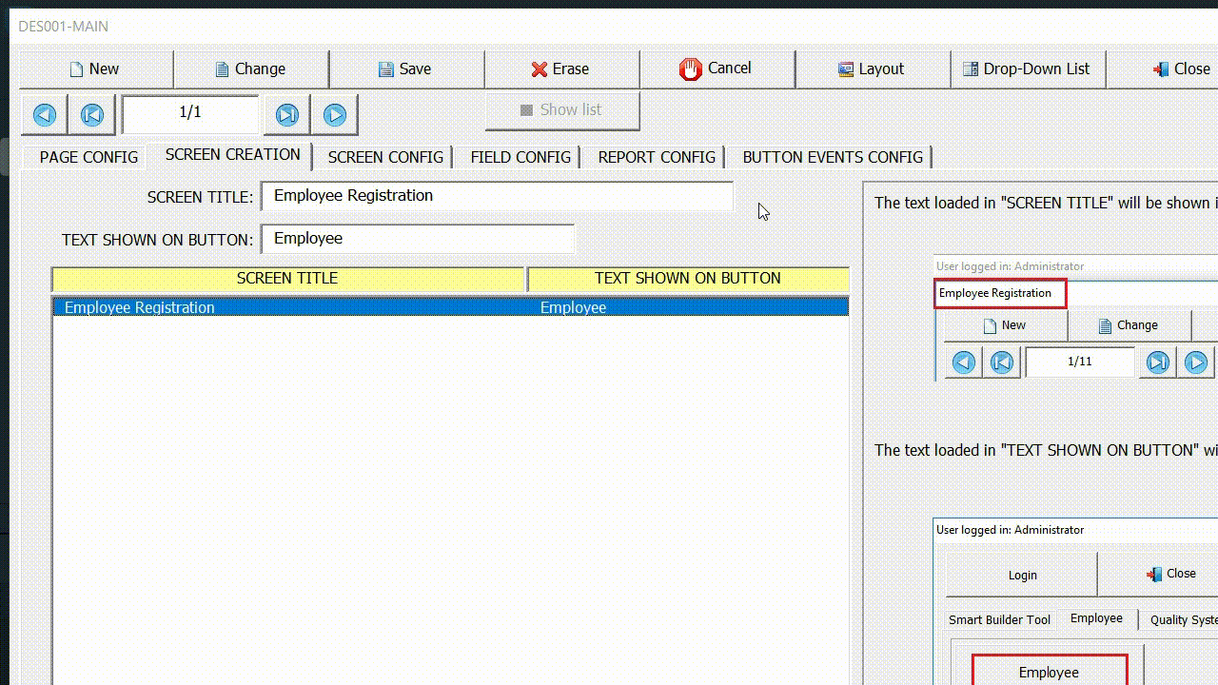Open the Drop-Down List tool icon
This screenshot has height=685, width=1218.
click(x=970, y=68)
